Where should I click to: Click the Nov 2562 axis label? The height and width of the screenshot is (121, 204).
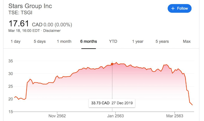57,116
